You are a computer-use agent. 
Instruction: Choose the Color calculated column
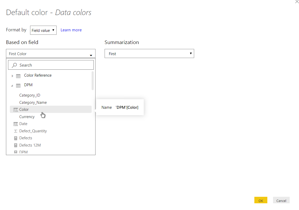point(51,109)
